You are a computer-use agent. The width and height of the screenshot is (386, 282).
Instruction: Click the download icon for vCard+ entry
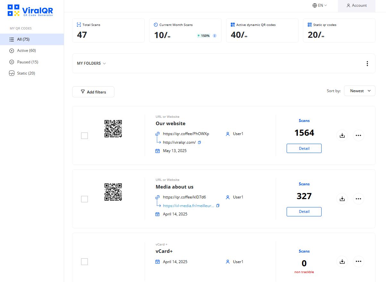point(342,262)
